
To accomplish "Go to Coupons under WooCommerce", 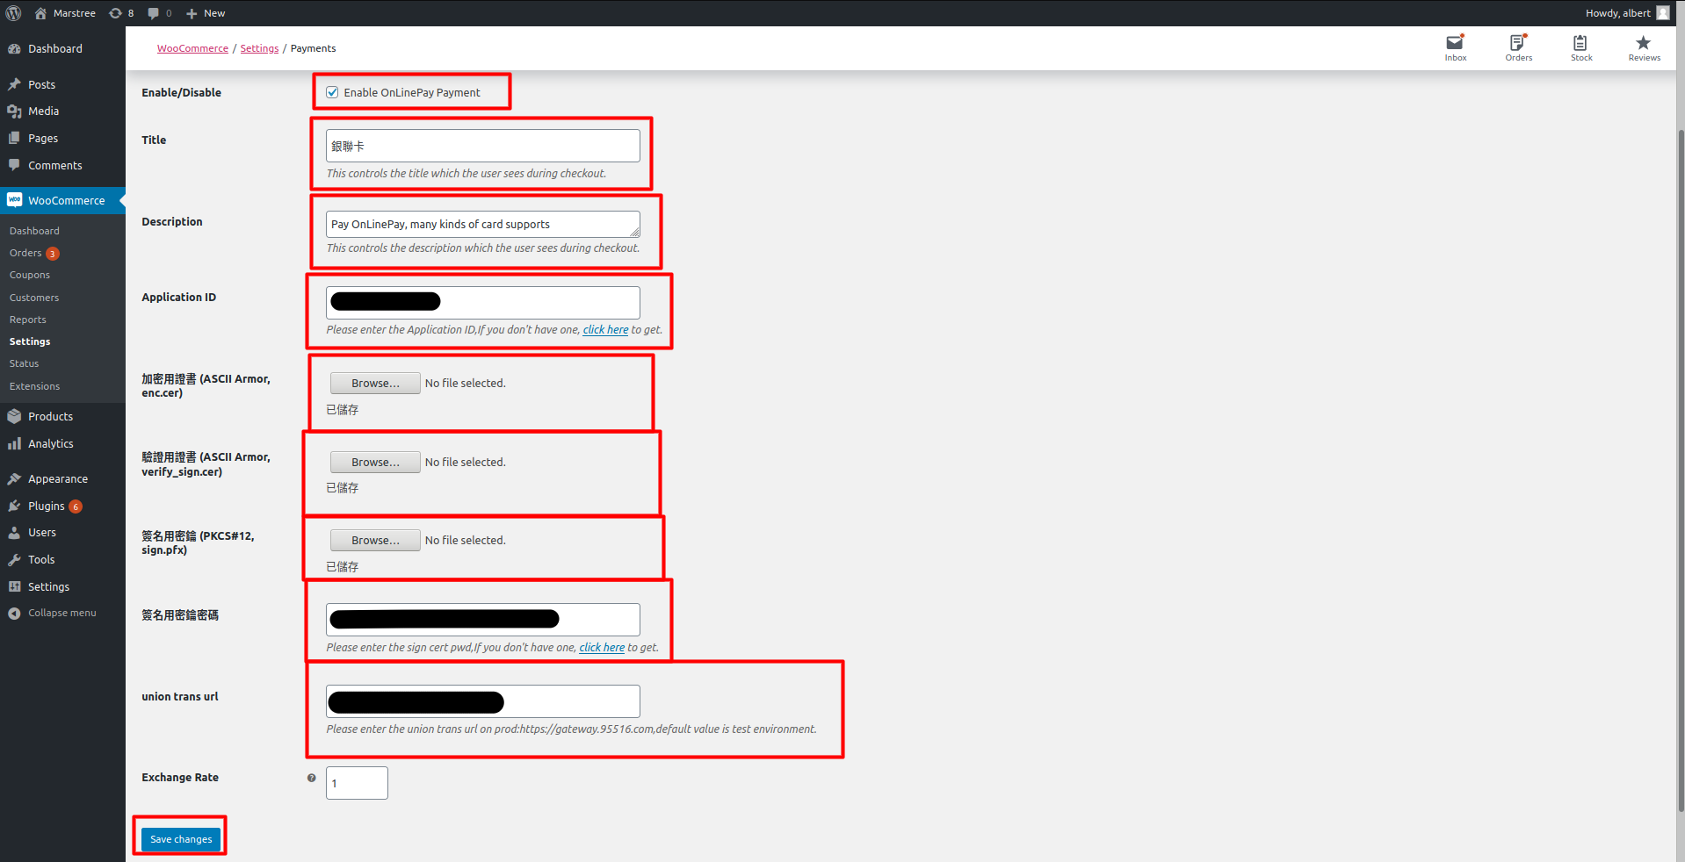I will pos(30,275).
